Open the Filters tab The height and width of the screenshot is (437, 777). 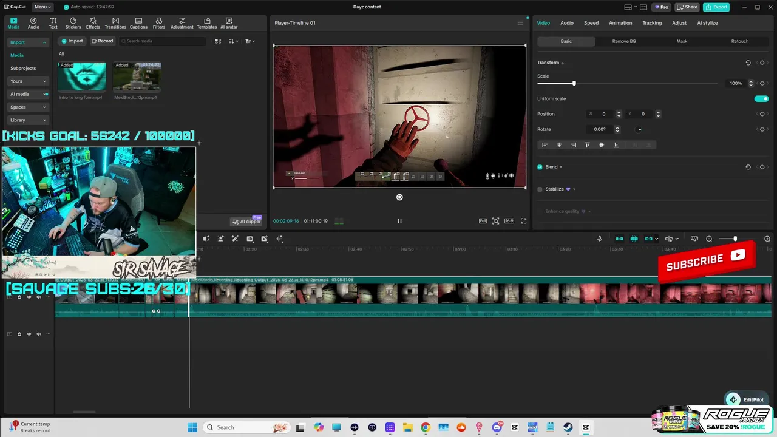tap(159, 23)
